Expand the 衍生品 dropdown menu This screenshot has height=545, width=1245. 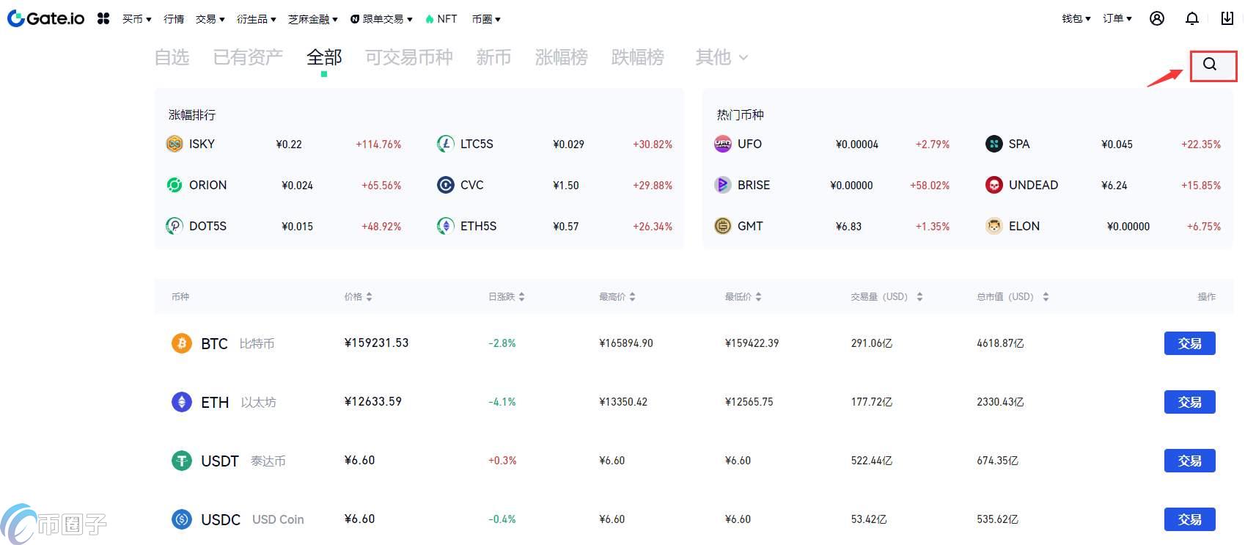[x=256, y=19]
